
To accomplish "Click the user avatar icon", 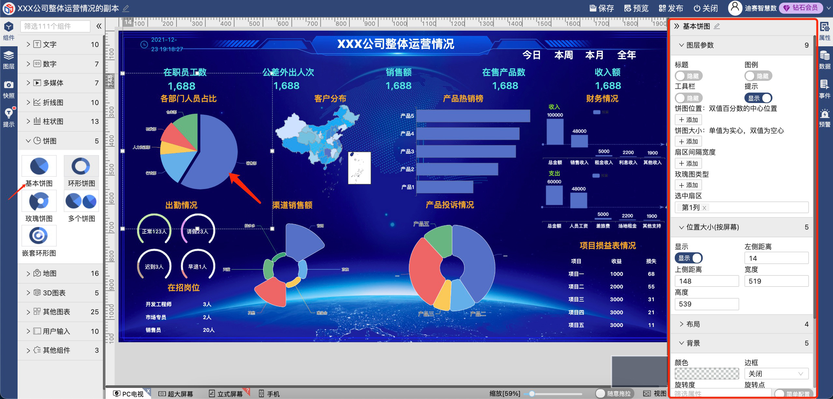I will [x=735, y=8].
